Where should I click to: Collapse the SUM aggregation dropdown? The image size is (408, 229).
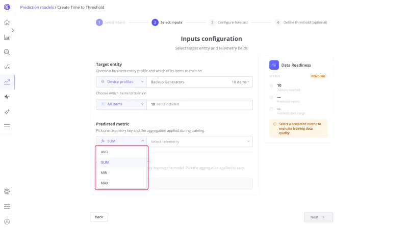coord(121,141)
